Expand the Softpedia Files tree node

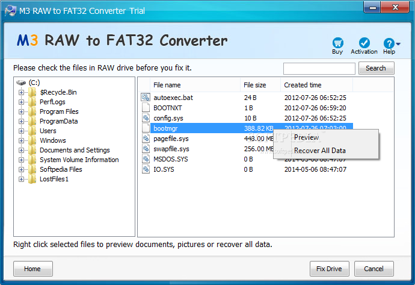coord(21,170)
